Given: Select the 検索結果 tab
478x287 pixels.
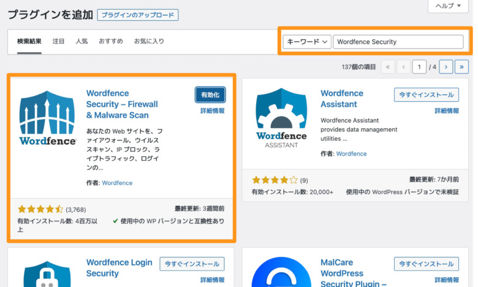Looking at the screenshot, I should coord(29,41).
